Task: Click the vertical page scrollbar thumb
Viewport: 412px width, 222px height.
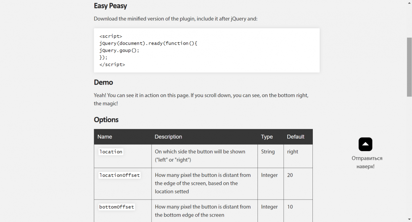Action: click(x=409, y=67)
